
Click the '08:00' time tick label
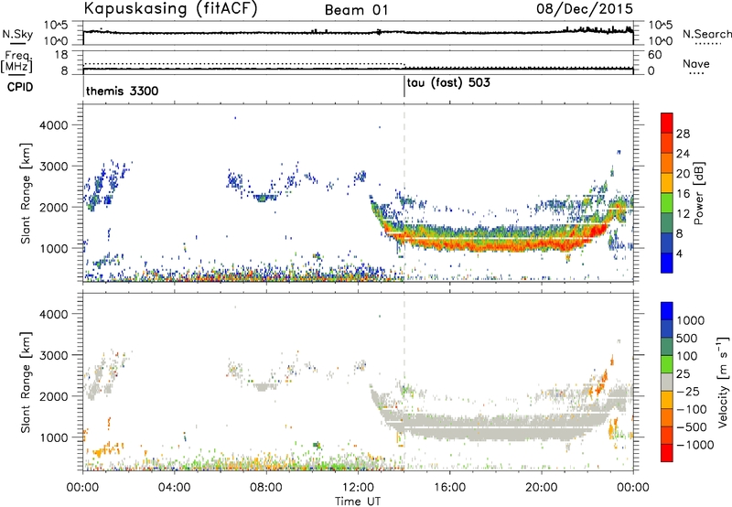[266, 488]
